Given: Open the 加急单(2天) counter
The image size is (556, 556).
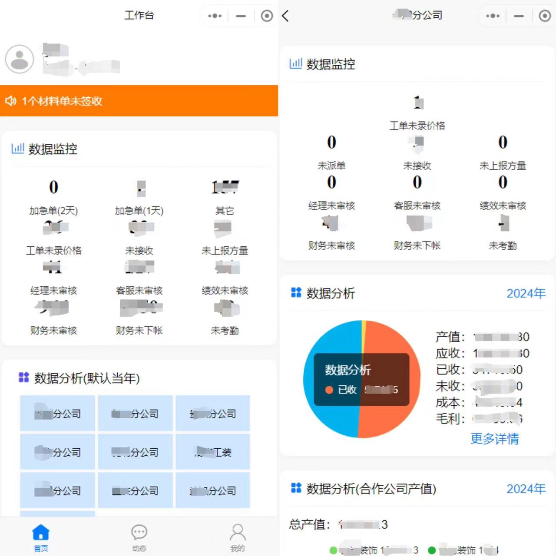Looking at the screenshot, I should 53,198.
